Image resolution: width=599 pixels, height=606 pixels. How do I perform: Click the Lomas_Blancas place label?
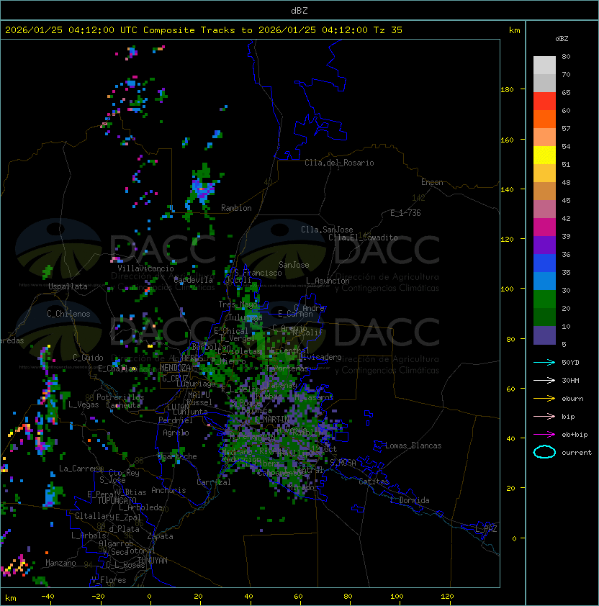(413, 446)
